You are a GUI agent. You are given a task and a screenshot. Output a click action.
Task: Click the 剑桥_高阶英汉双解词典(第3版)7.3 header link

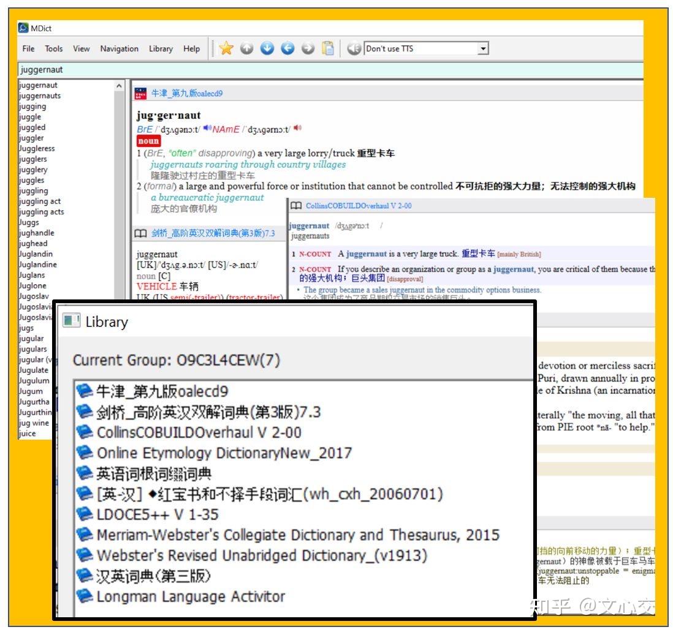(213, 233)
